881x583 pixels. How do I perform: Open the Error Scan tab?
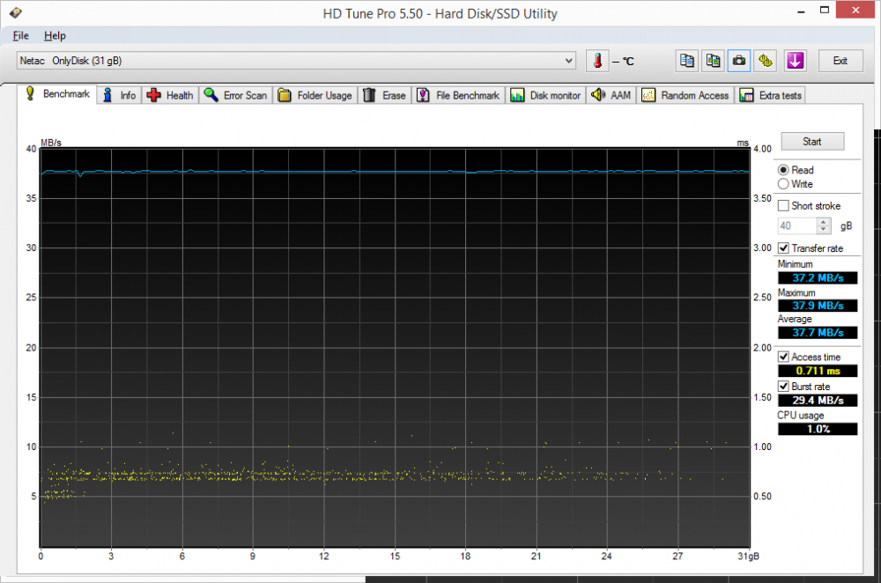pyautogui.click(x=235, y=95)
